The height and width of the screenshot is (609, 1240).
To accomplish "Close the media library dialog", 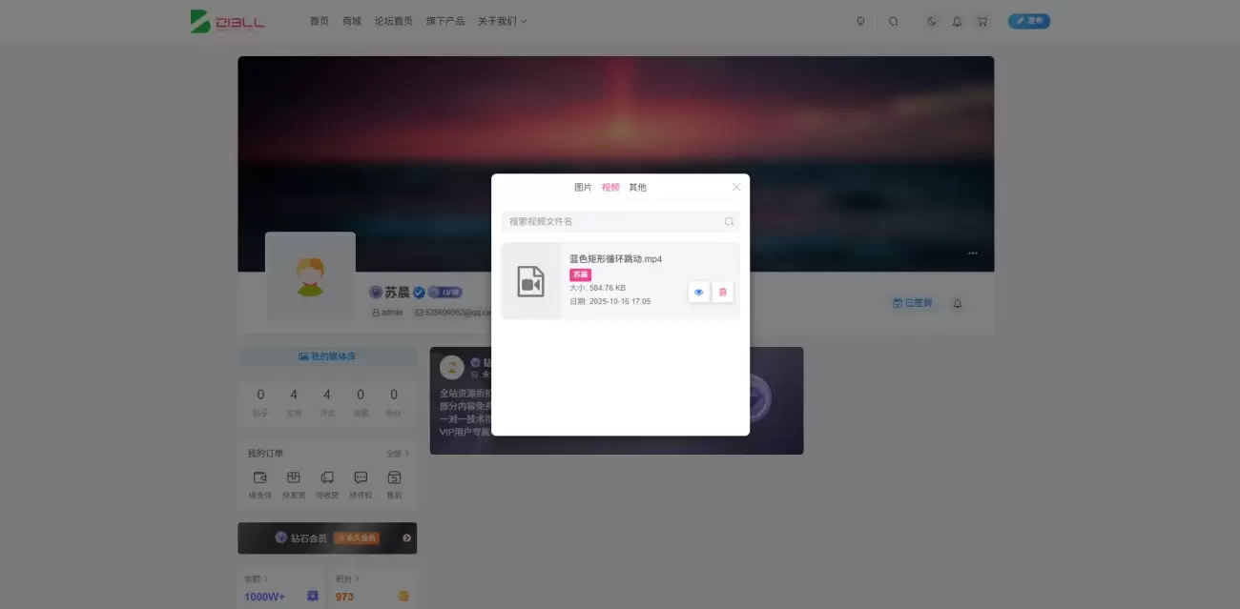I will point(736,187).
